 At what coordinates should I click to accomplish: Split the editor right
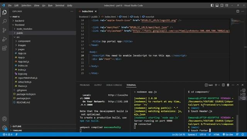[238, 11]
